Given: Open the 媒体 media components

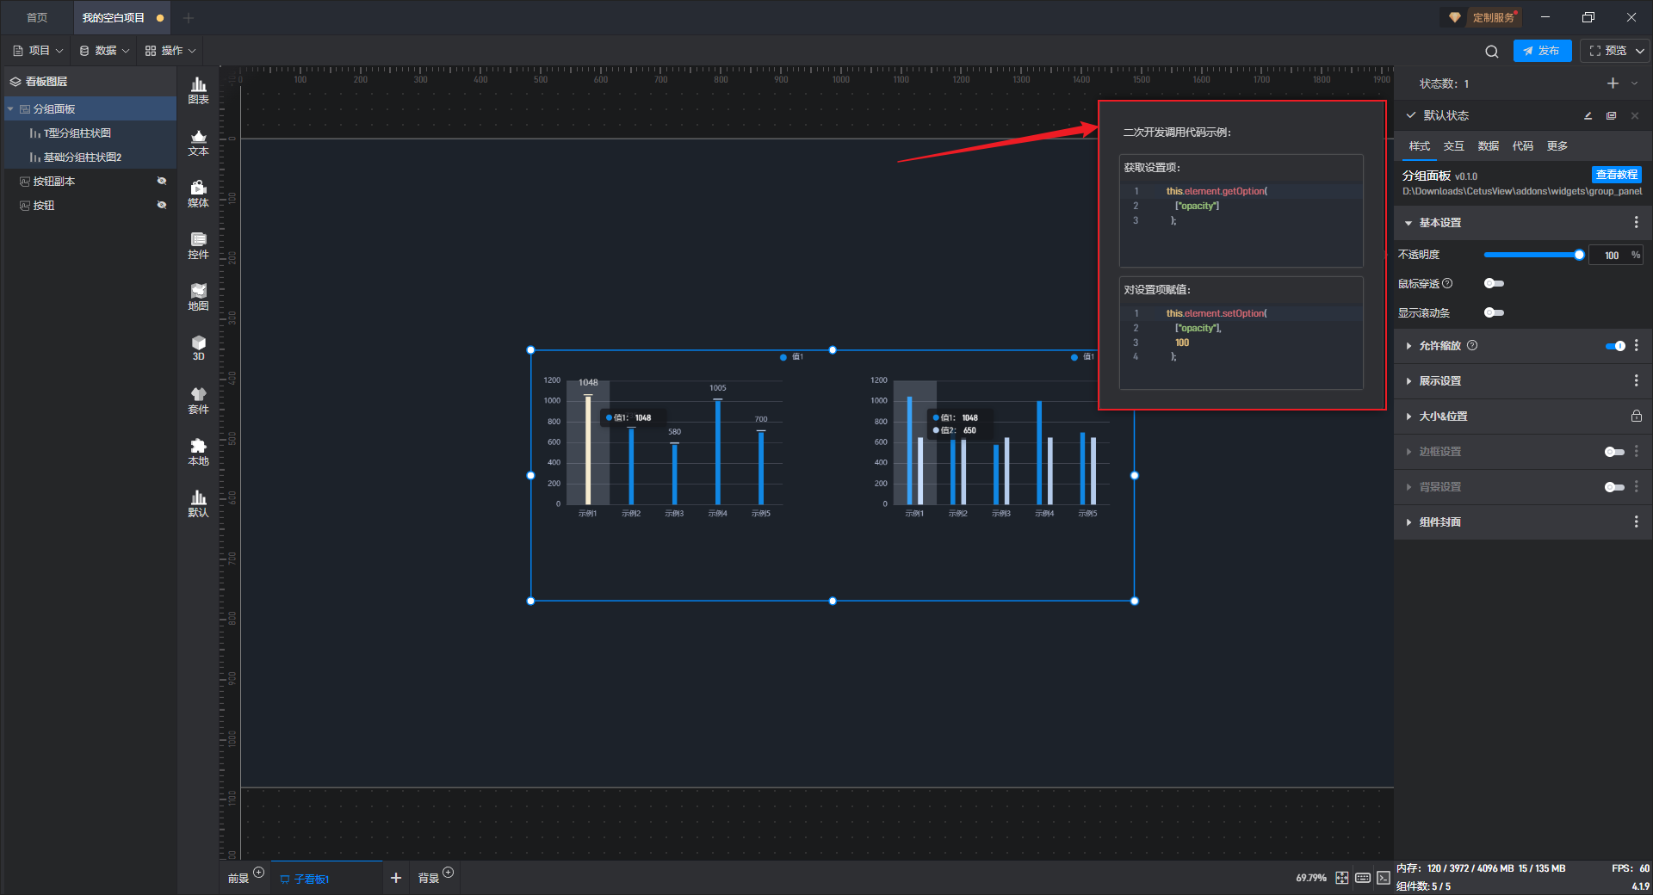Looking at the screenshot, I should click(198, 194).
